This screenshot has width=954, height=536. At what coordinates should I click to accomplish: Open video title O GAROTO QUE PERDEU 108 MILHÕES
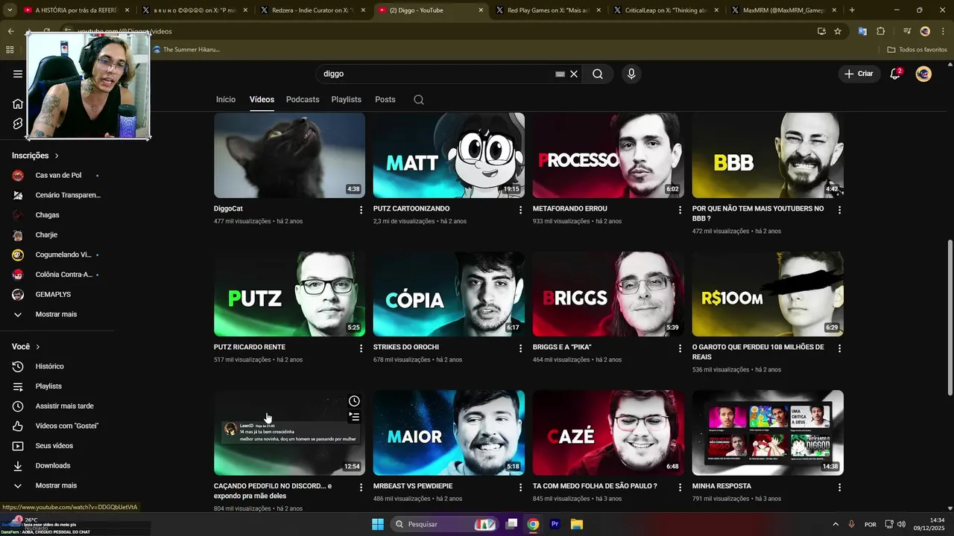pyautogui.click(x=758, y=352)
